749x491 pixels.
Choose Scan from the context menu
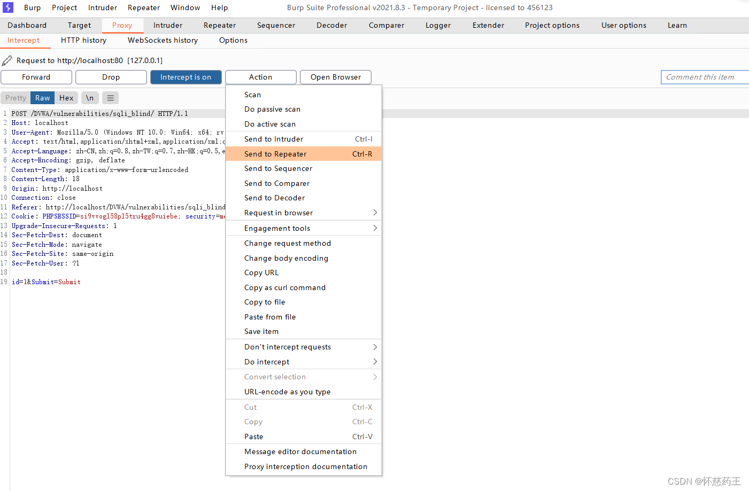304,95
